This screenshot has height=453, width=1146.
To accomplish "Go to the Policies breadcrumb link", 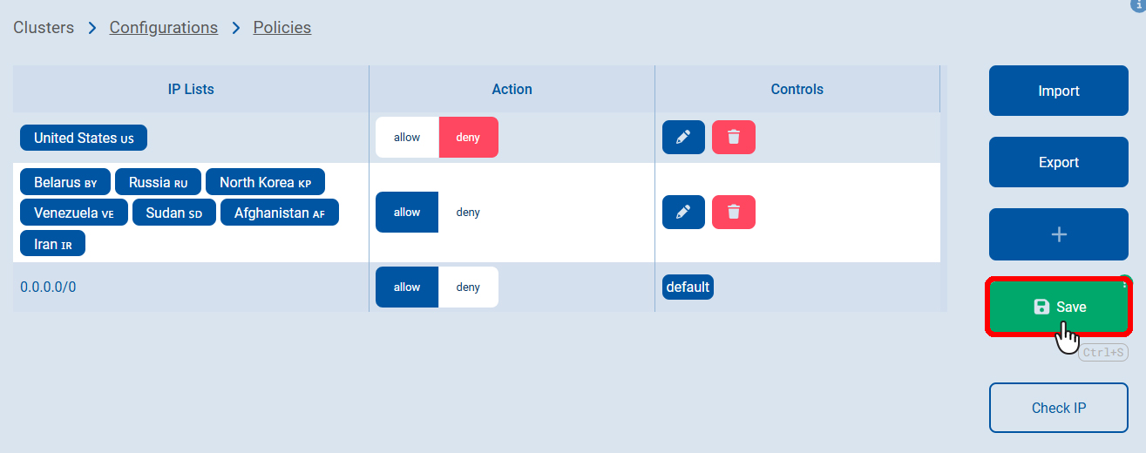I will click(282, 28).
